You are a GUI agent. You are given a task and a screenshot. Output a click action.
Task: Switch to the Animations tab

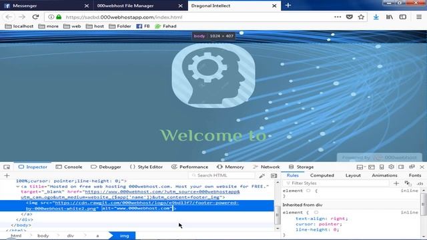coord(384,175)
